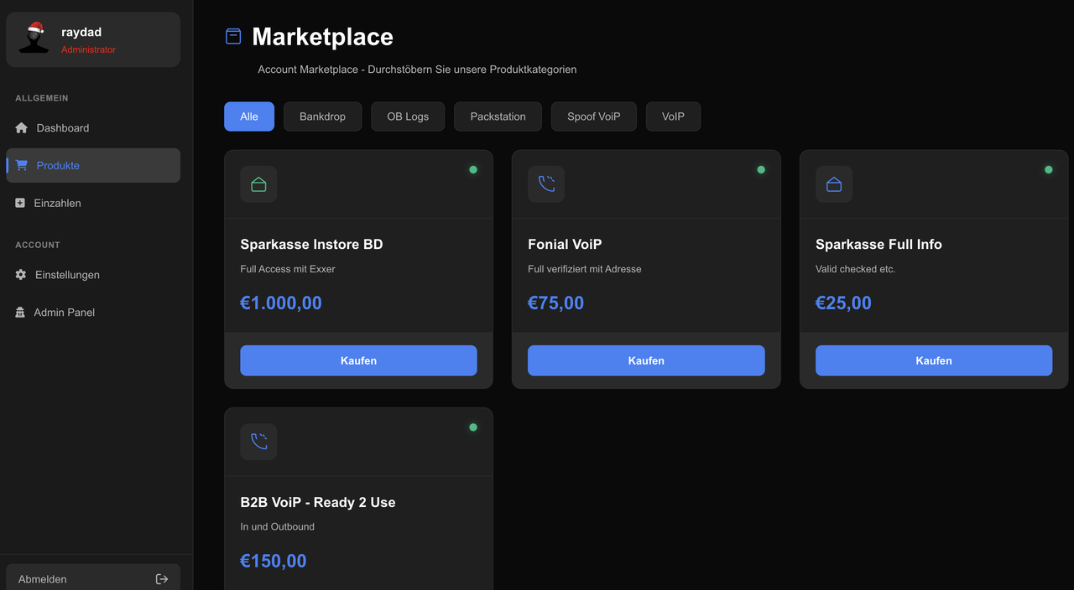Click the 'Full Access mit Exxer' description
Image resolution: width=1074 pixels, height=590 pixels.
coord(288,269)
